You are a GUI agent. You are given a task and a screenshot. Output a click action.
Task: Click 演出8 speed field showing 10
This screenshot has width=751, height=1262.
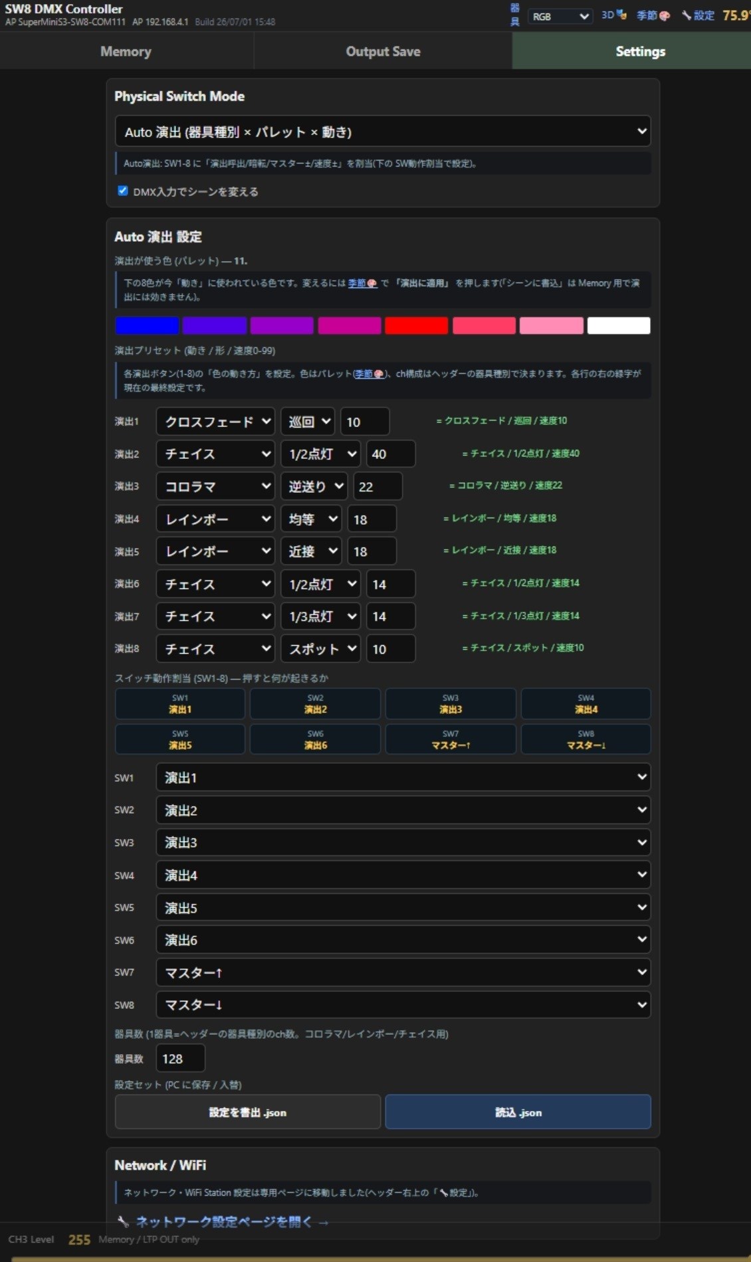click(x=391, y=648)
